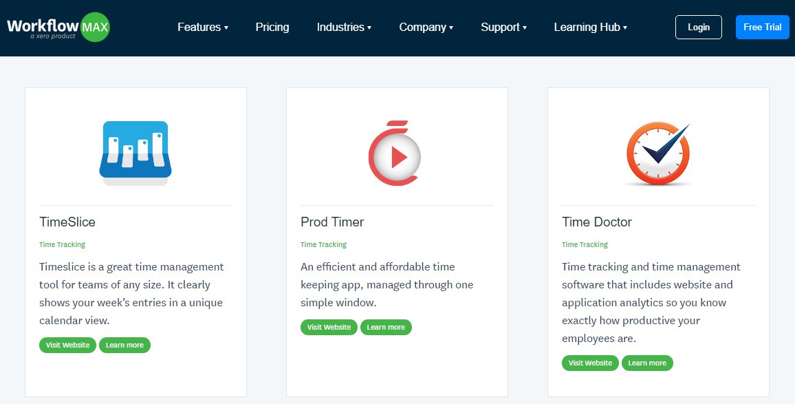795x404 pixels.
Task: Click the Time Doctor description text
Action: [x=651, y=303]
